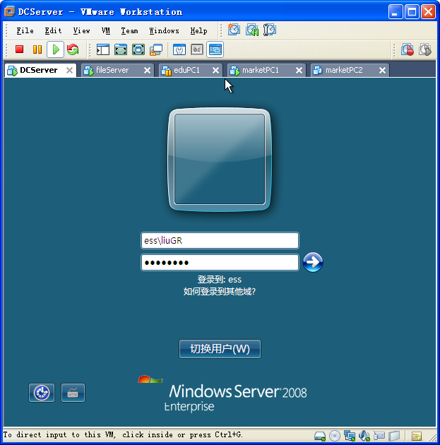
Task: Show the summary view icon
Action: tap(179, 49)
